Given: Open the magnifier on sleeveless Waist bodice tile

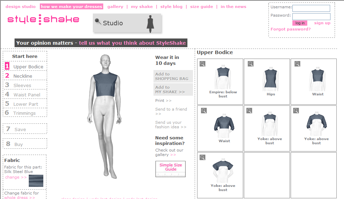Looking at the screenshot, I should pos(297,64).
